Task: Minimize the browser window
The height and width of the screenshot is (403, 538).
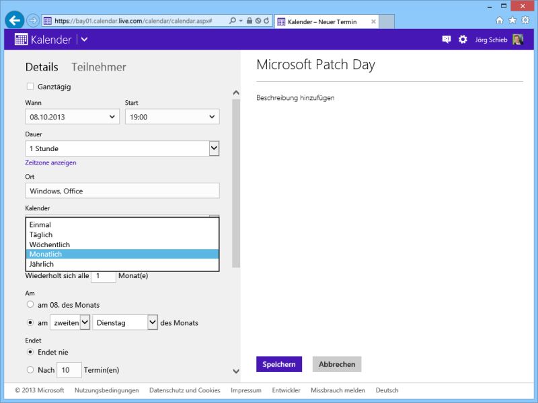Action: [490, 6]
